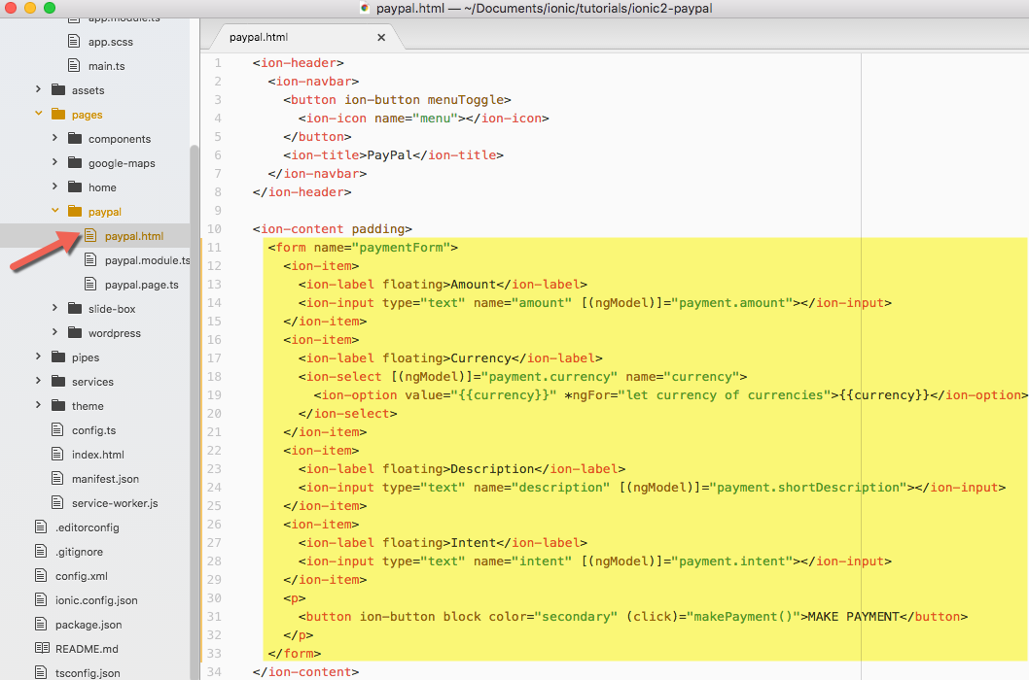The width and height of the screenshot is (1029, 680).
Task: Click the assets folder icon
Action: pos(58,89)
